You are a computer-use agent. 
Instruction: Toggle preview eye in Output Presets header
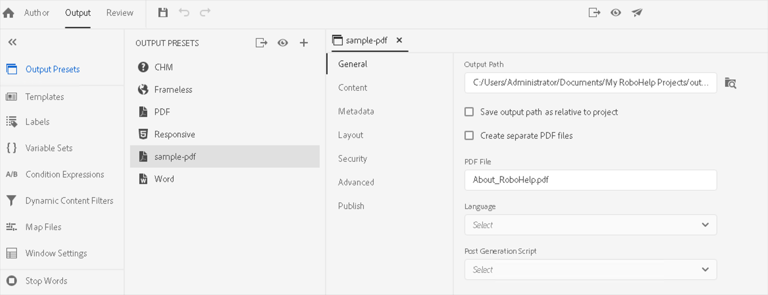point(282,43)
